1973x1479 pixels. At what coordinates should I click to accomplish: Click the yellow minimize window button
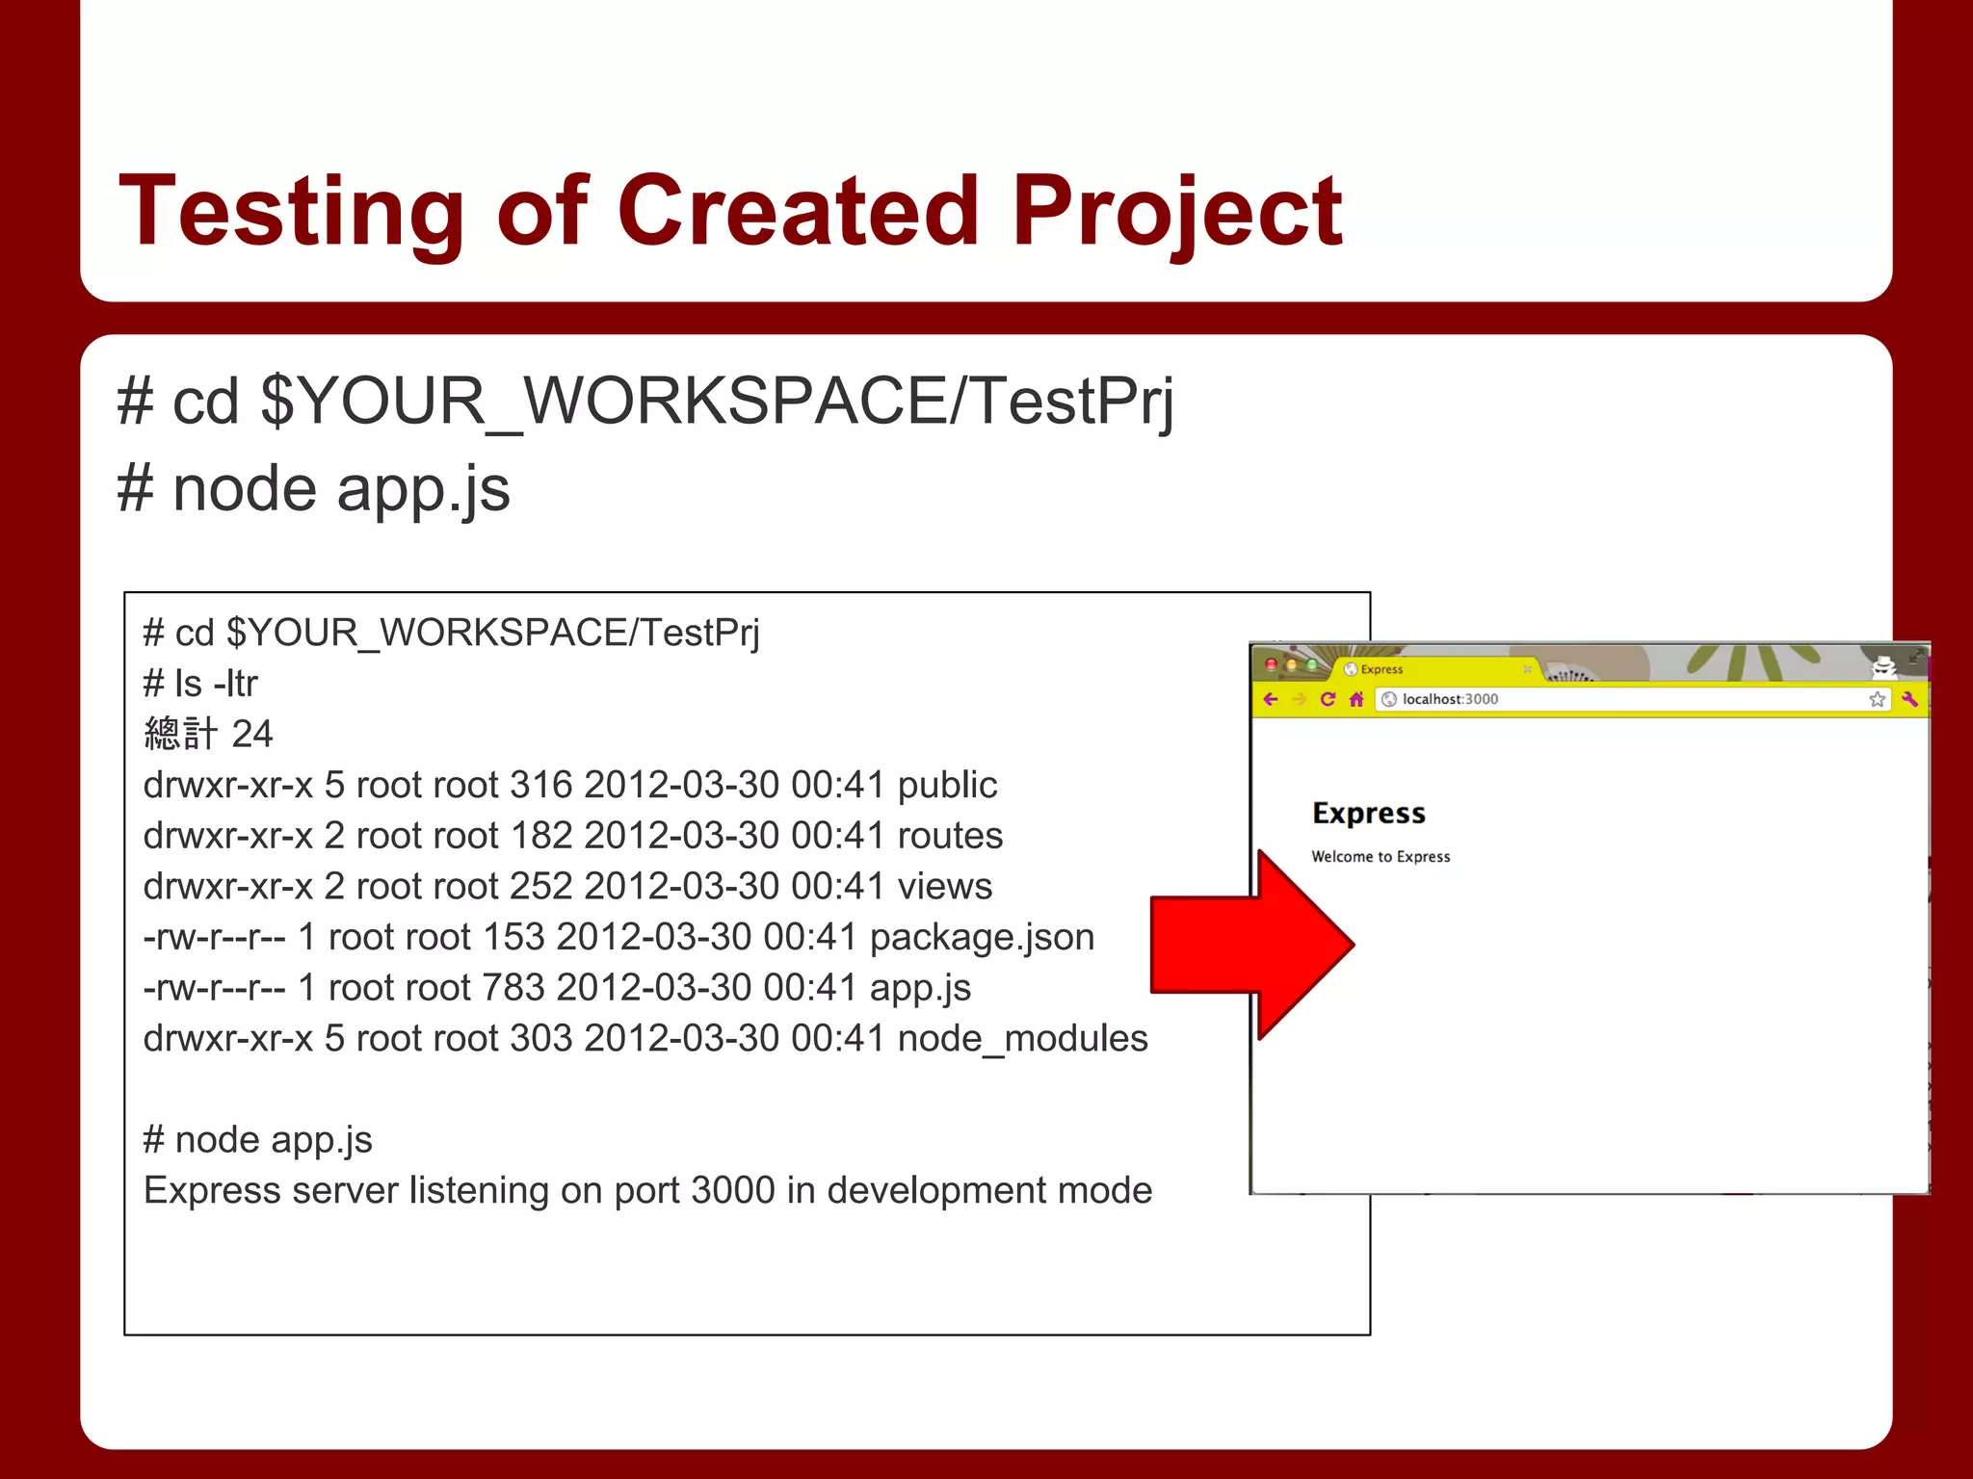(1291, 664)
